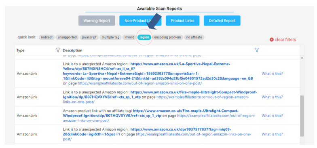Toggle the javascript quick look tag
Viewport: 317px width, 148px height.
pyautogui.click(x=89, y=37)
